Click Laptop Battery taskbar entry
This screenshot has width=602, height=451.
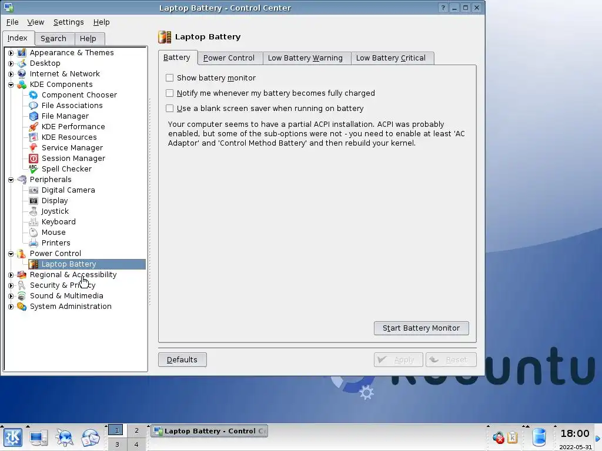click(x=210, y=431)
